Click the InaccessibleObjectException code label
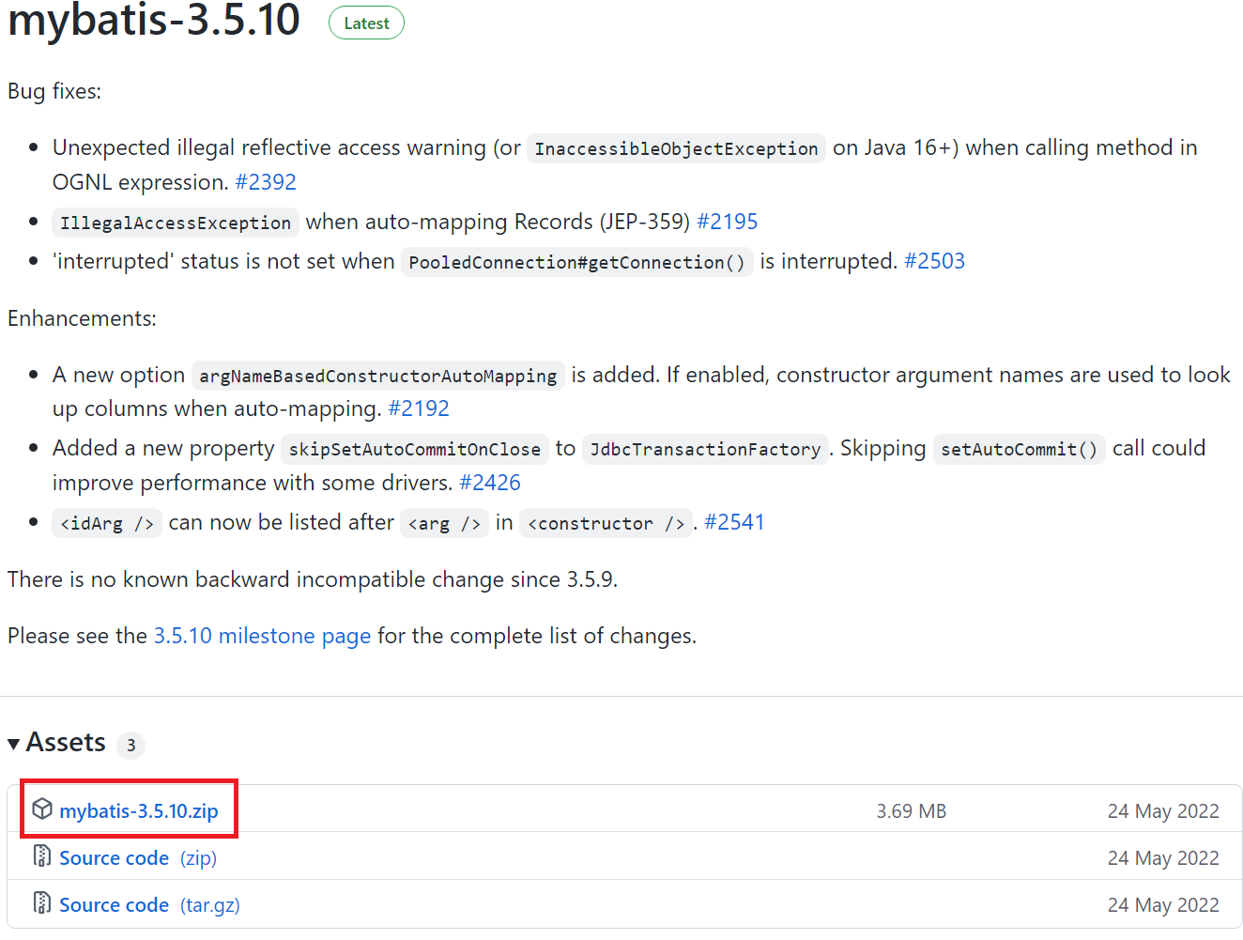The height and width of the screenshot is (940, 1243). tap(676, 148)
